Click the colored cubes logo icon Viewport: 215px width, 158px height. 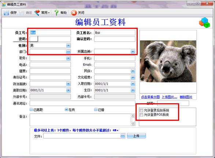pyautogui.click(x=204, y=23)
